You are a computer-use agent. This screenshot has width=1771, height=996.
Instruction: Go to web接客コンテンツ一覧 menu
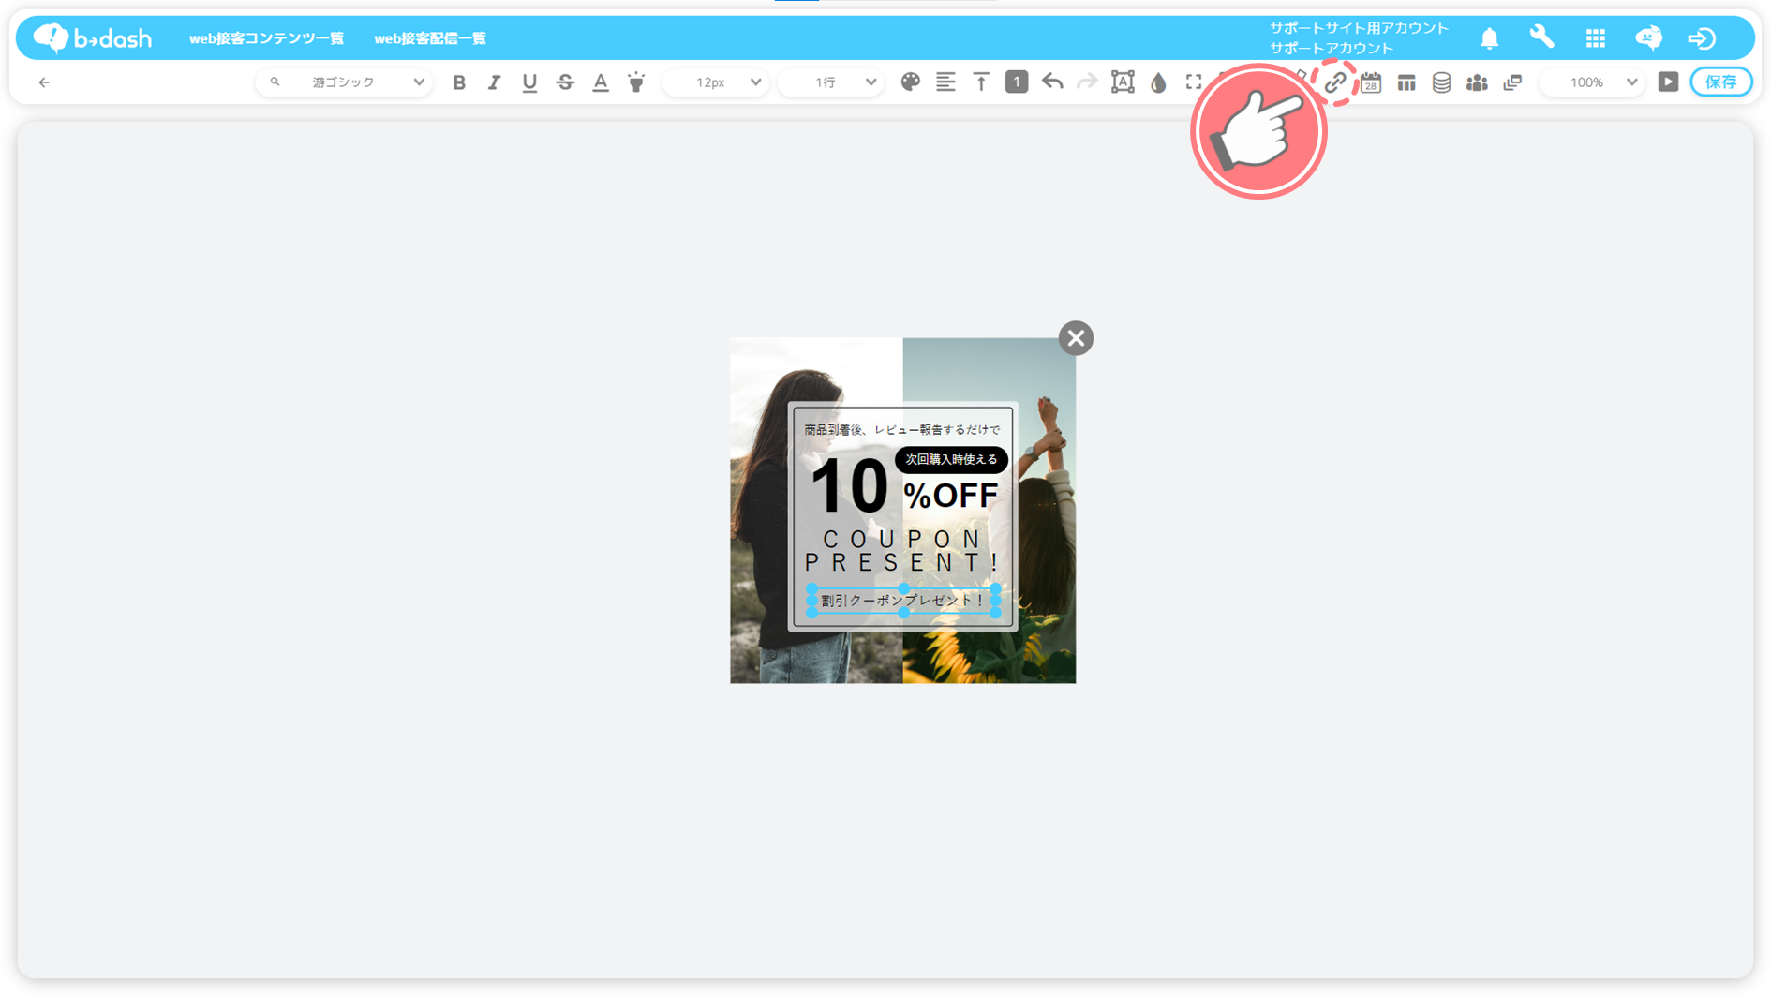(266, 38)
